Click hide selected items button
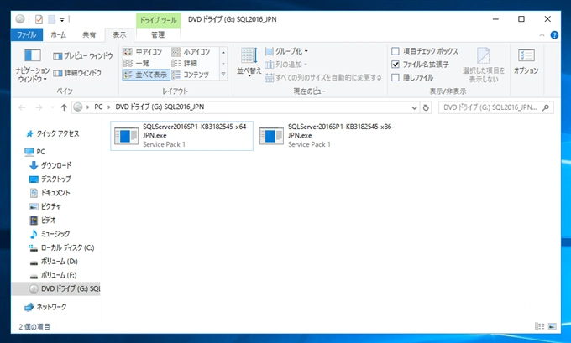The height and width of the screenshot is (343, 571). pyautogui.click(x=484, y=65)
